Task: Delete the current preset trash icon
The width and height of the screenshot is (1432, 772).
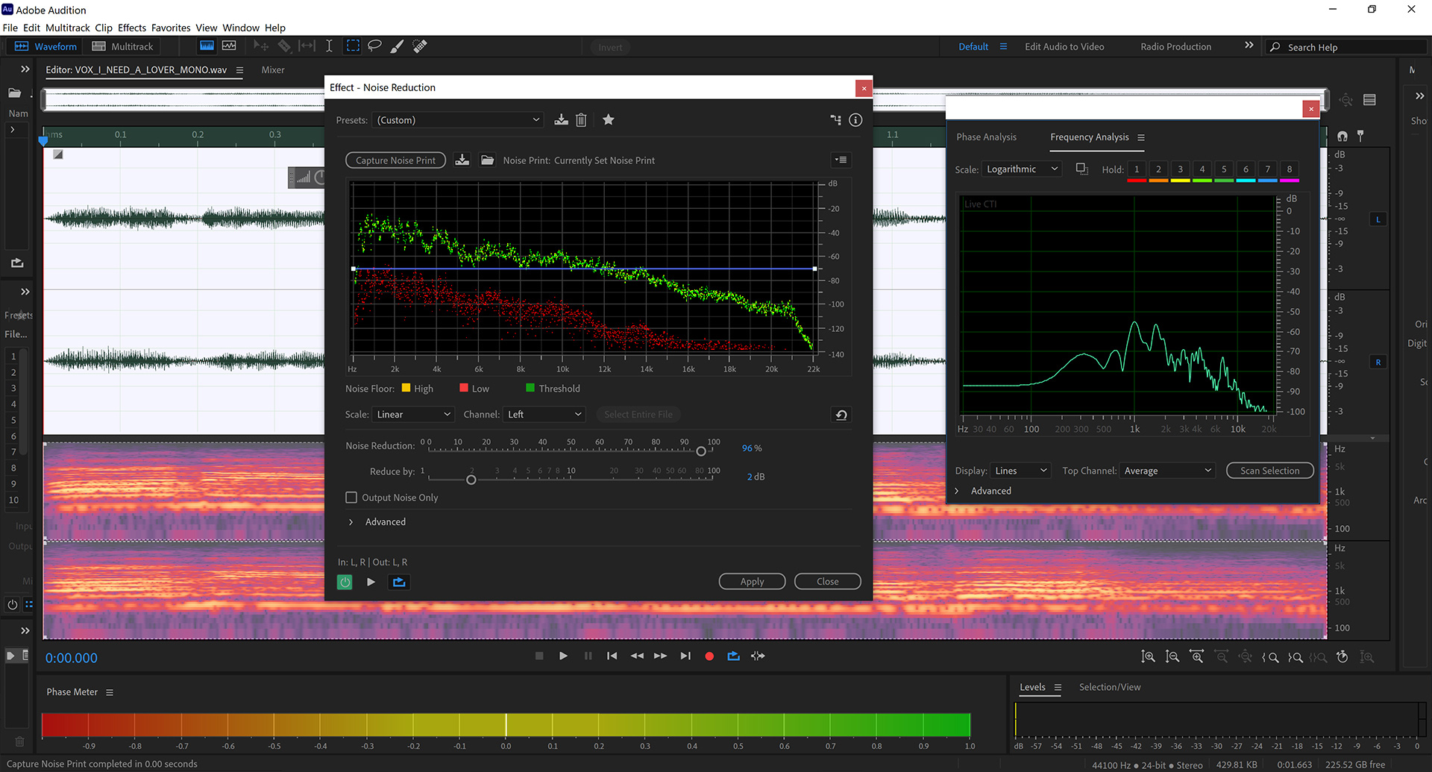Action: 581,120
